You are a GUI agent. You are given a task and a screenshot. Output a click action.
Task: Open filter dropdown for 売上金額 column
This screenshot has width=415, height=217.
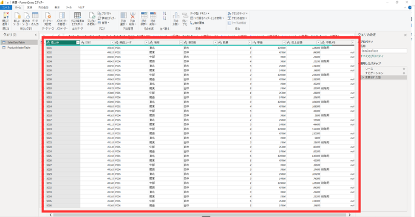coord(319,42)
